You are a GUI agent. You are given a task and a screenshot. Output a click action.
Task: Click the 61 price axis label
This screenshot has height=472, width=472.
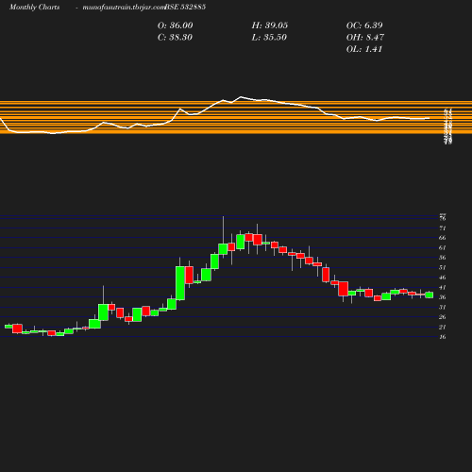[x=443, y=247]
